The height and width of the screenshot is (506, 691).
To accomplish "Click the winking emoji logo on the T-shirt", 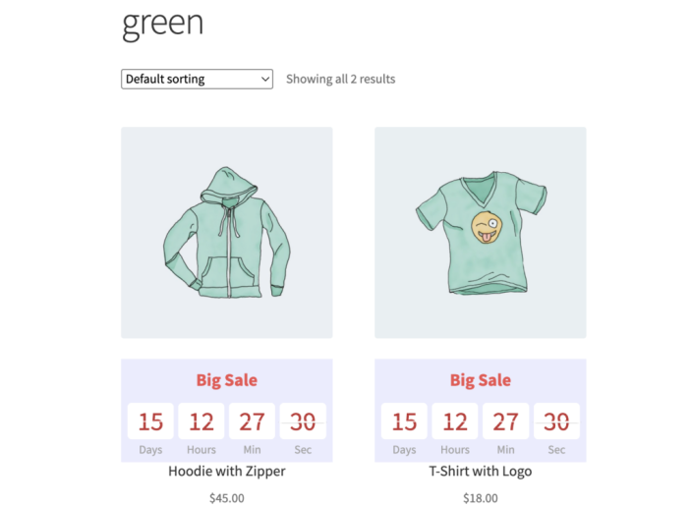I will 487,227.
